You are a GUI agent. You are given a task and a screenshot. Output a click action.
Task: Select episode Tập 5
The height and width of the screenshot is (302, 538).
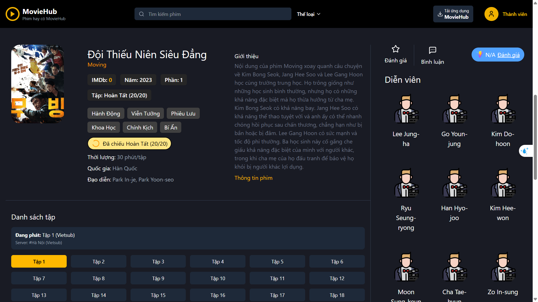277,261
